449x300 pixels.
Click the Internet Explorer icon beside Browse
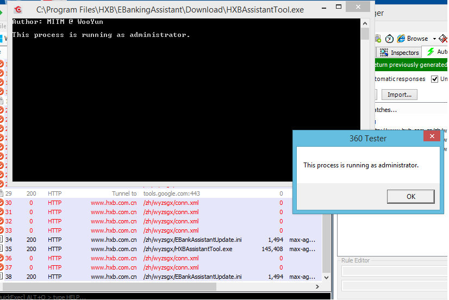point(401,39)
